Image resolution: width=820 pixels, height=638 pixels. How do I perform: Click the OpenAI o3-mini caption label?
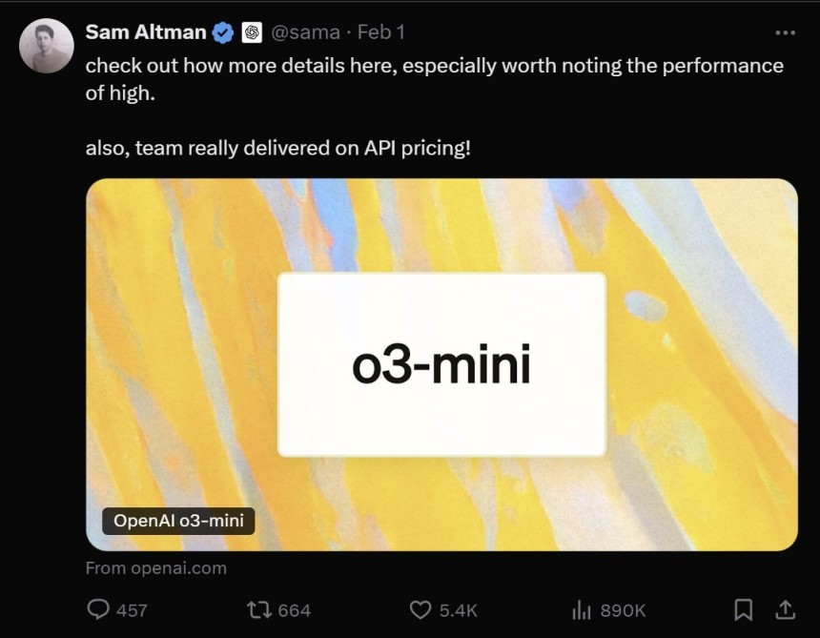(x=178, y=521)
